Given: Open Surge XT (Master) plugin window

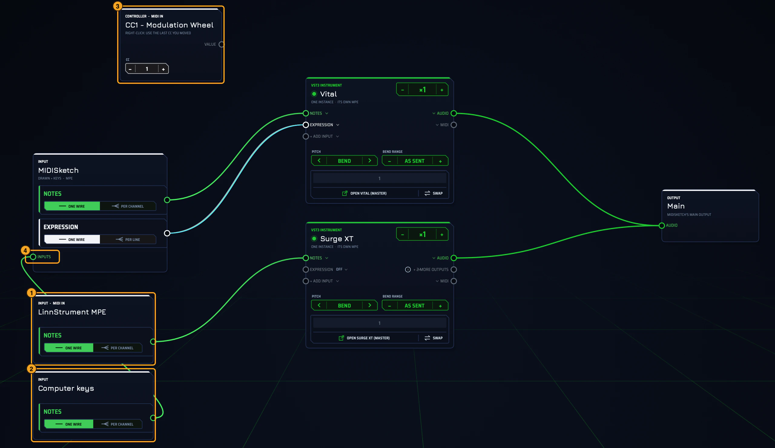Looking at the screenshot, I should pos(364,338).
